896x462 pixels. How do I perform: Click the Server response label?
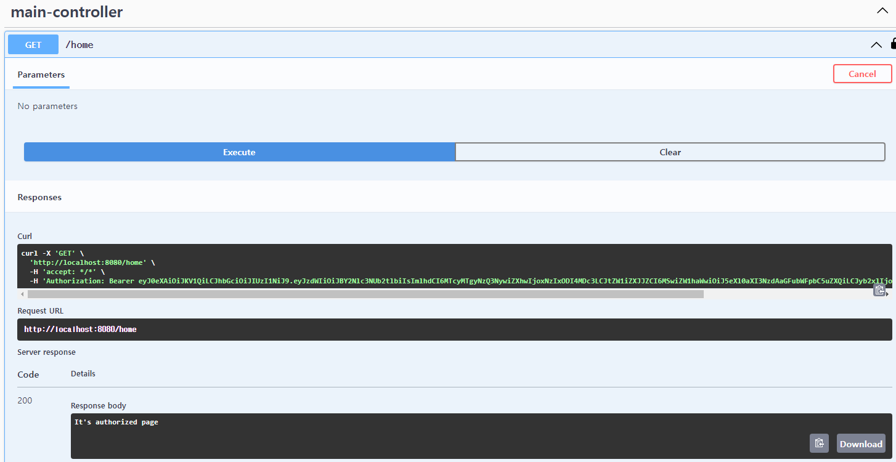(46, 352)
